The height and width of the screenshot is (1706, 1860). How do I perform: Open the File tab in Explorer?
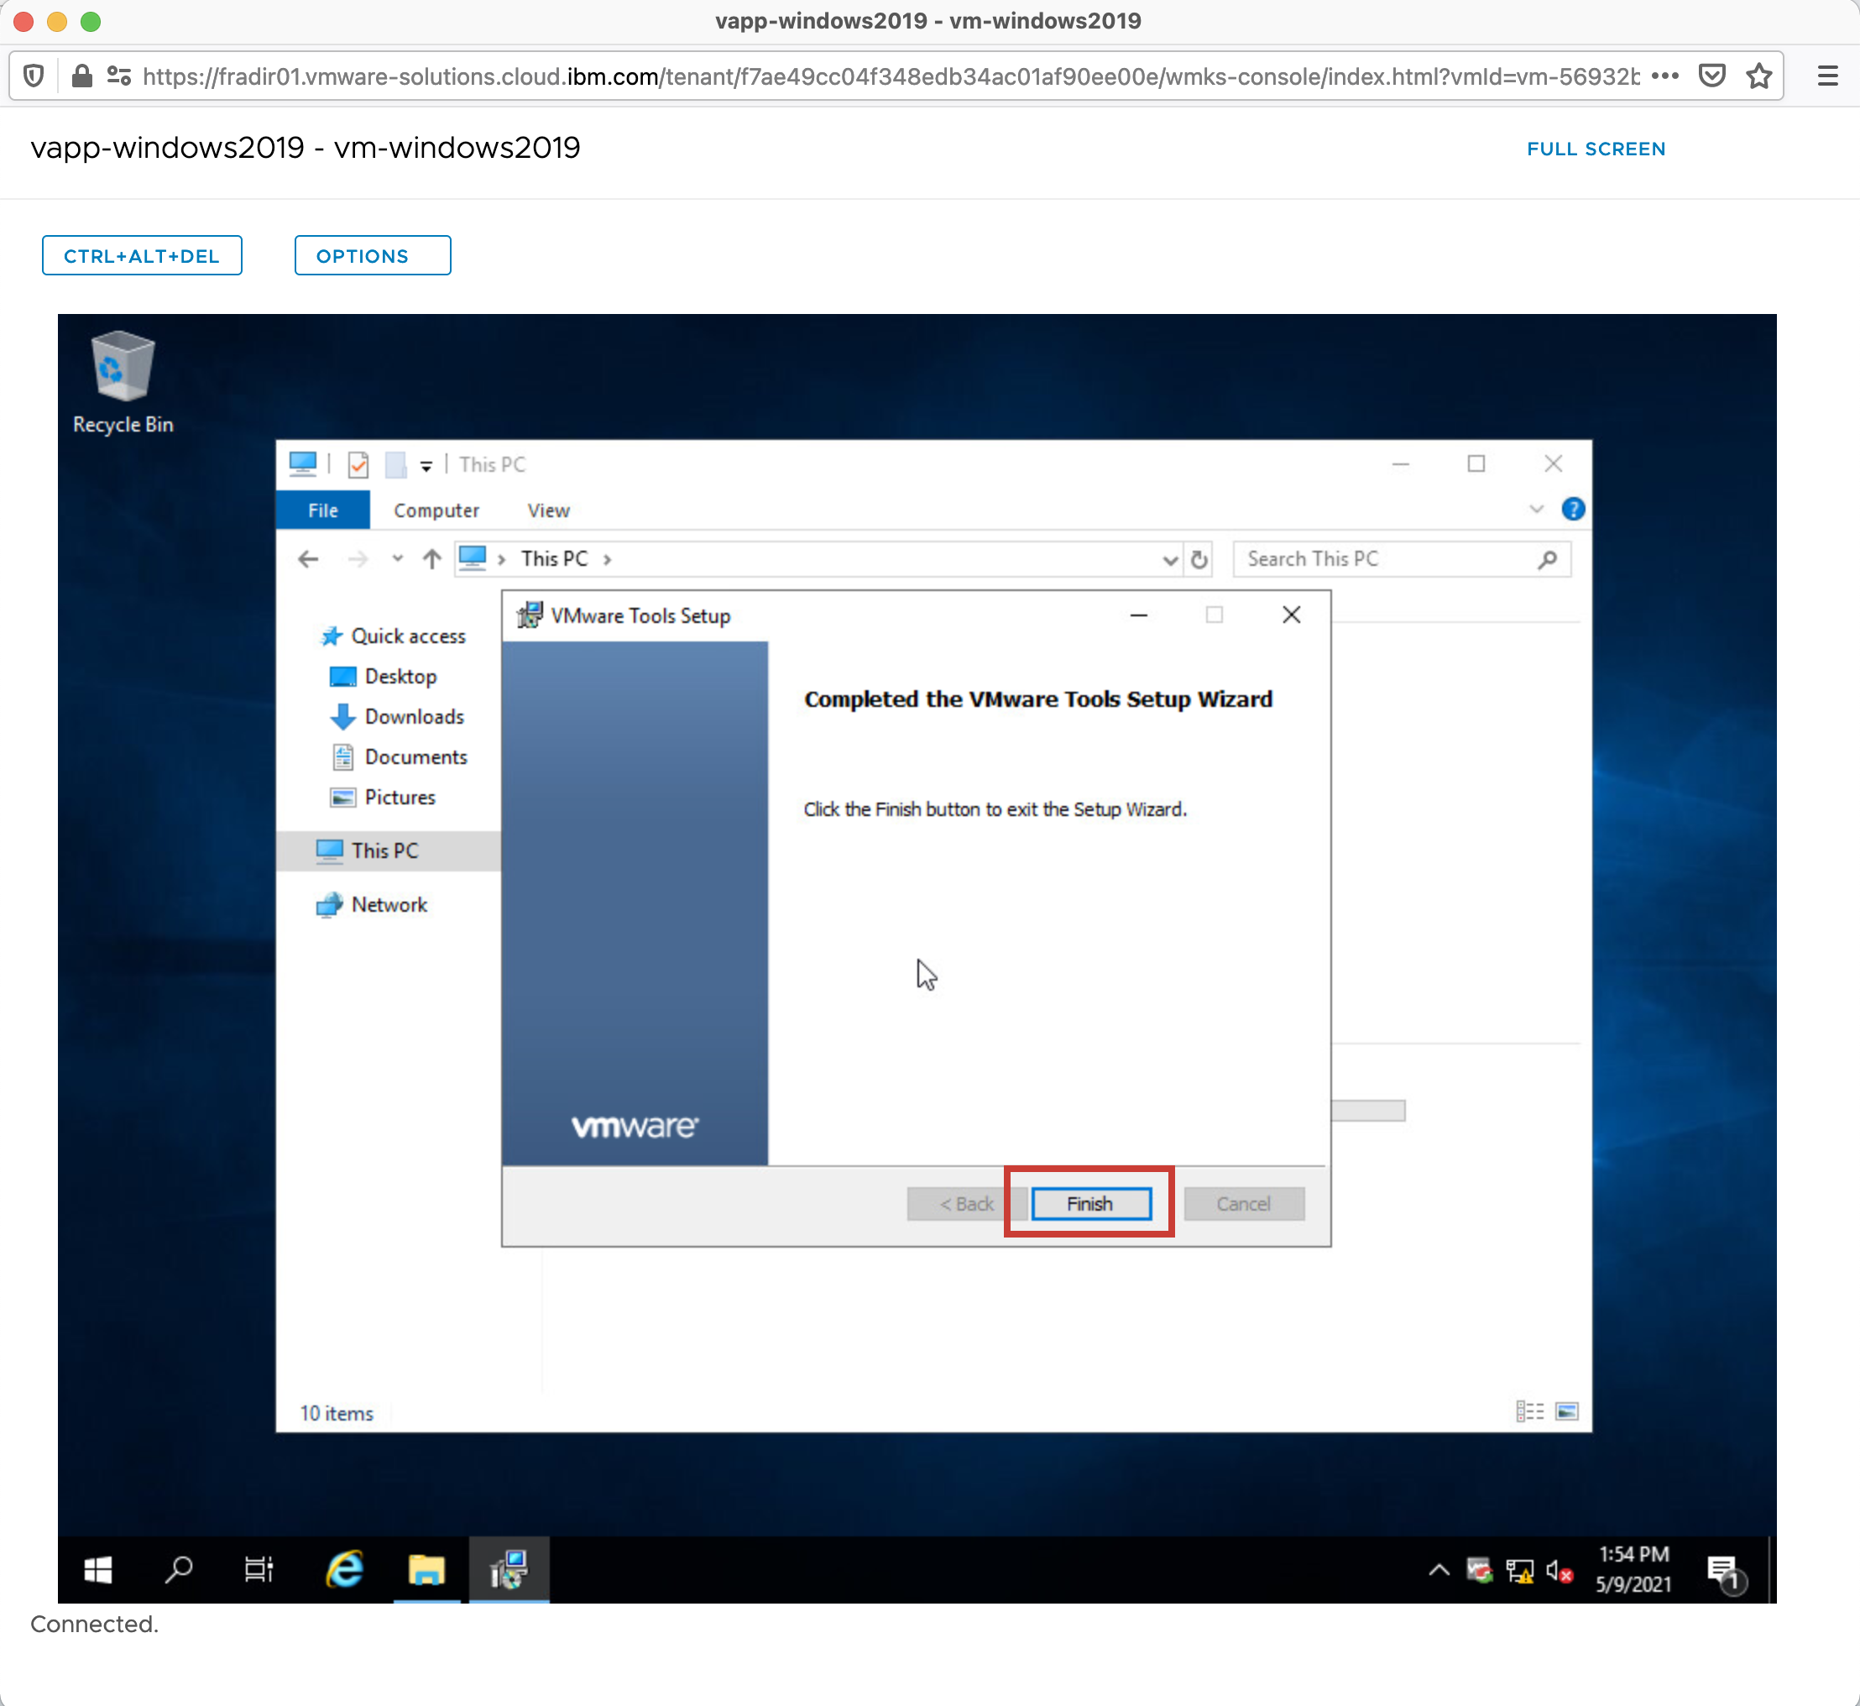pyautogui.click(x=322, y=510)
